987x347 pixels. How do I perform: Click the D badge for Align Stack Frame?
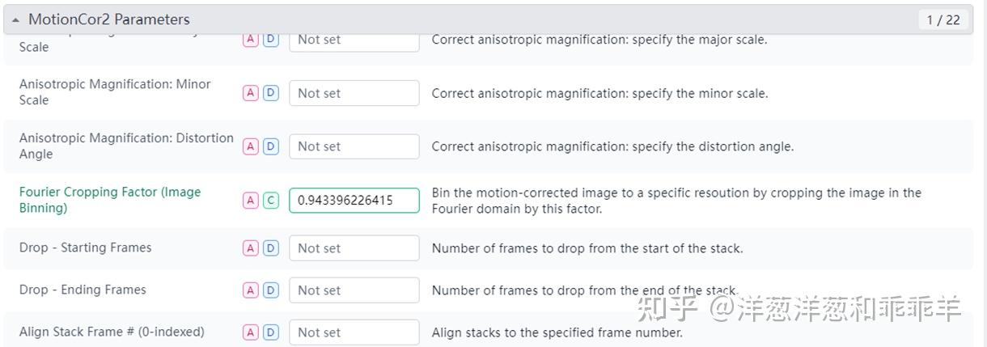271,332
